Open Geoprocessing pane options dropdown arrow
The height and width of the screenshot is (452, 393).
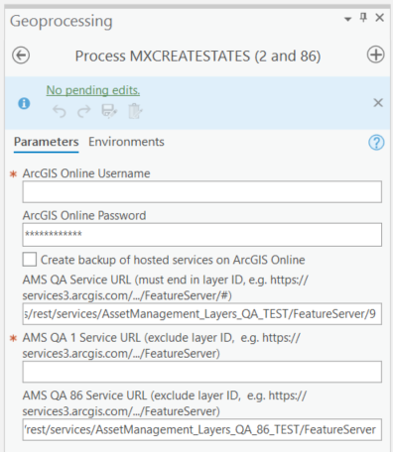pyautogui.click(x=347, y=19)
